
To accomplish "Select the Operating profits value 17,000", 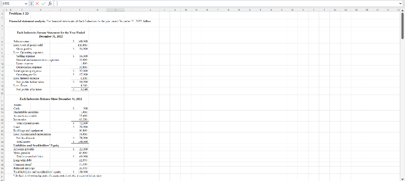I will (x=84, y=75).
